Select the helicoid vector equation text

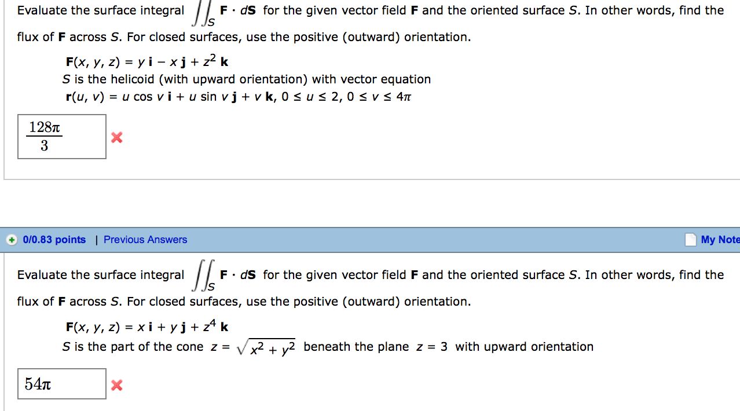coord(239,96)
